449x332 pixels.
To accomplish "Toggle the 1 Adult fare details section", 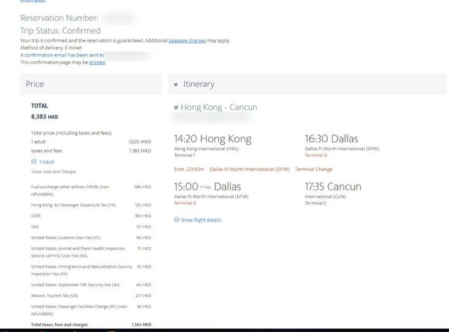I will [46, 162].
